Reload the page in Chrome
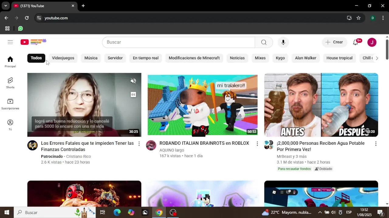This screenshot has width=389, height=218. coord(27,18)
